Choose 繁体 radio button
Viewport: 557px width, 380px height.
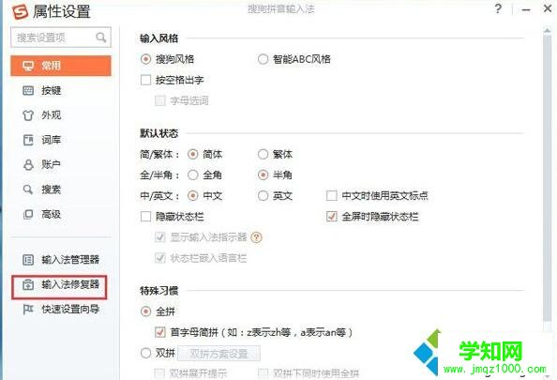263,154
